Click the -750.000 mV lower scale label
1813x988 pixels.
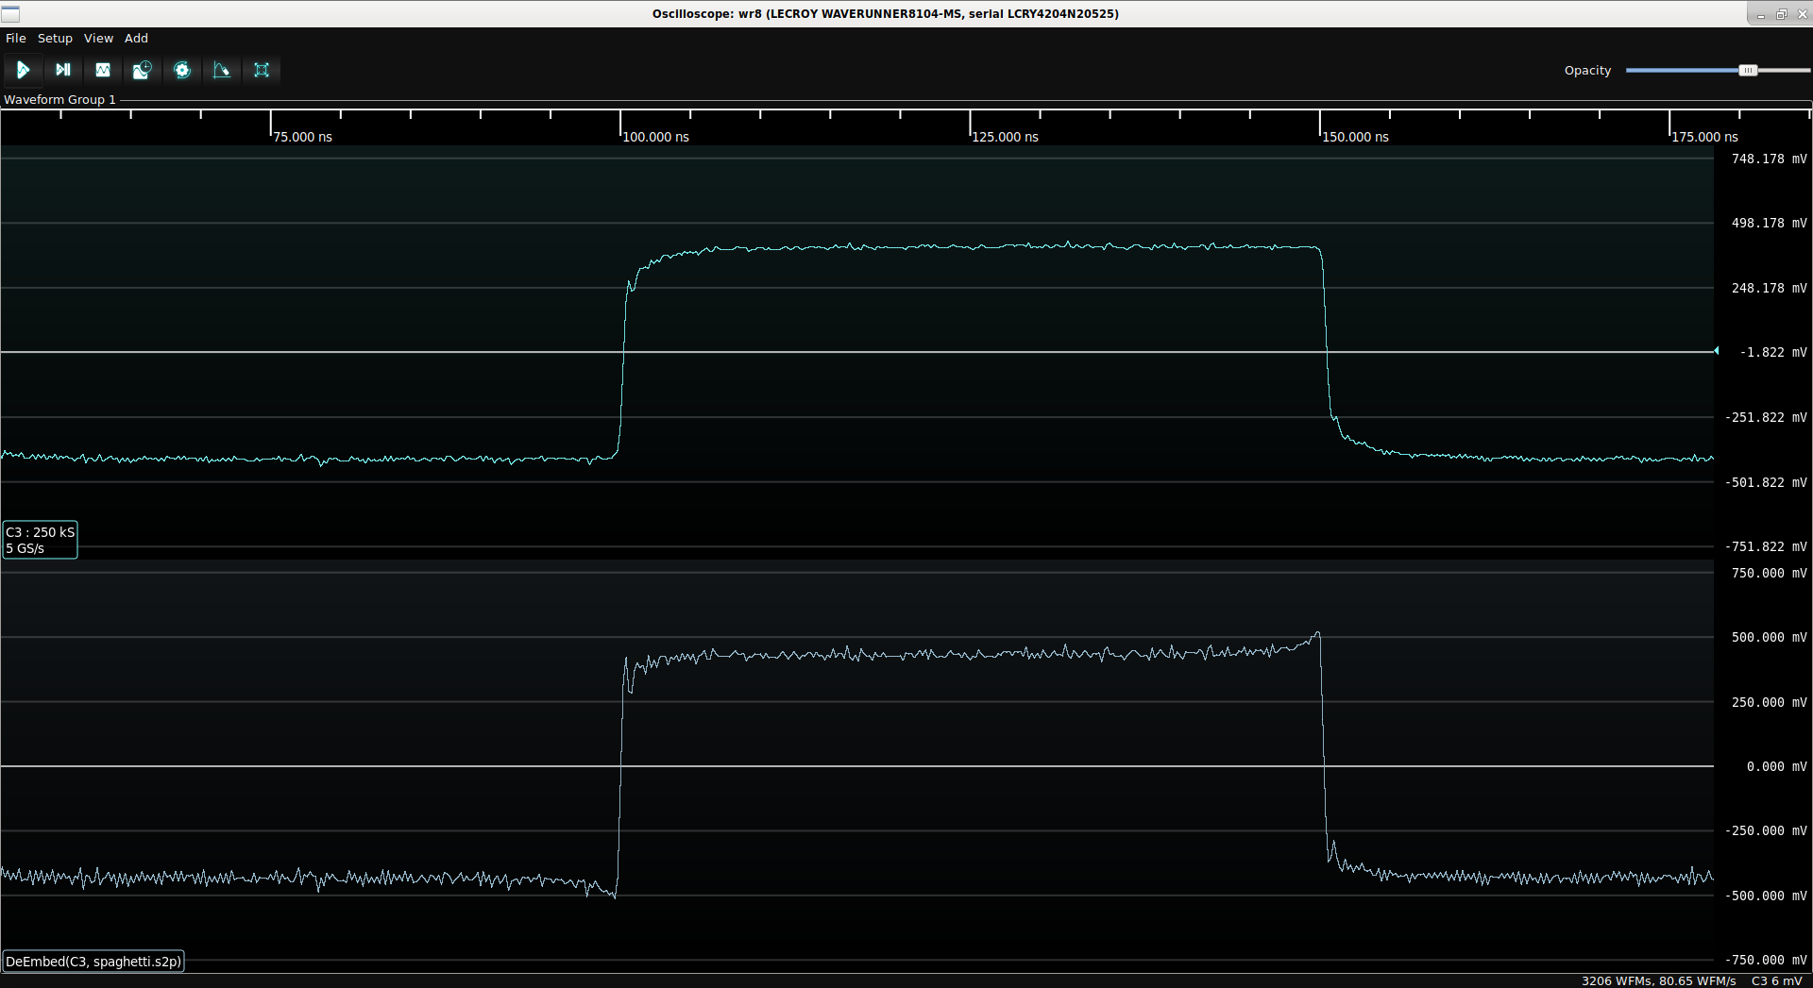pyautogui.click(x=1766, y=960)
